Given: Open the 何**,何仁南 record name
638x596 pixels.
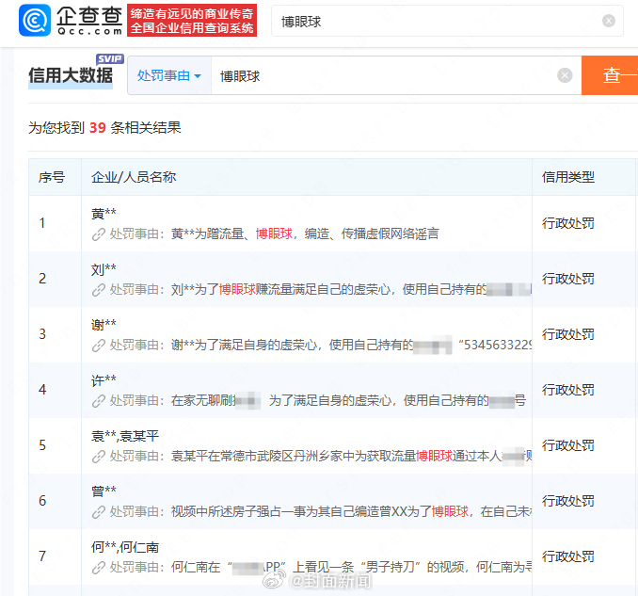Looking at the screenshot, I should coord(125,547).
